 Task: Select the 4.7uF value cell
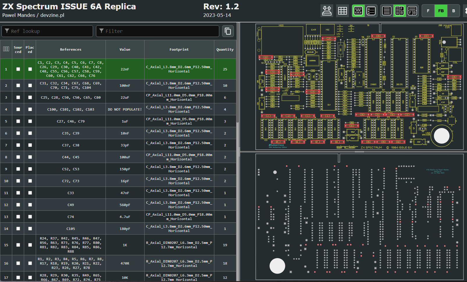(125, 217)
